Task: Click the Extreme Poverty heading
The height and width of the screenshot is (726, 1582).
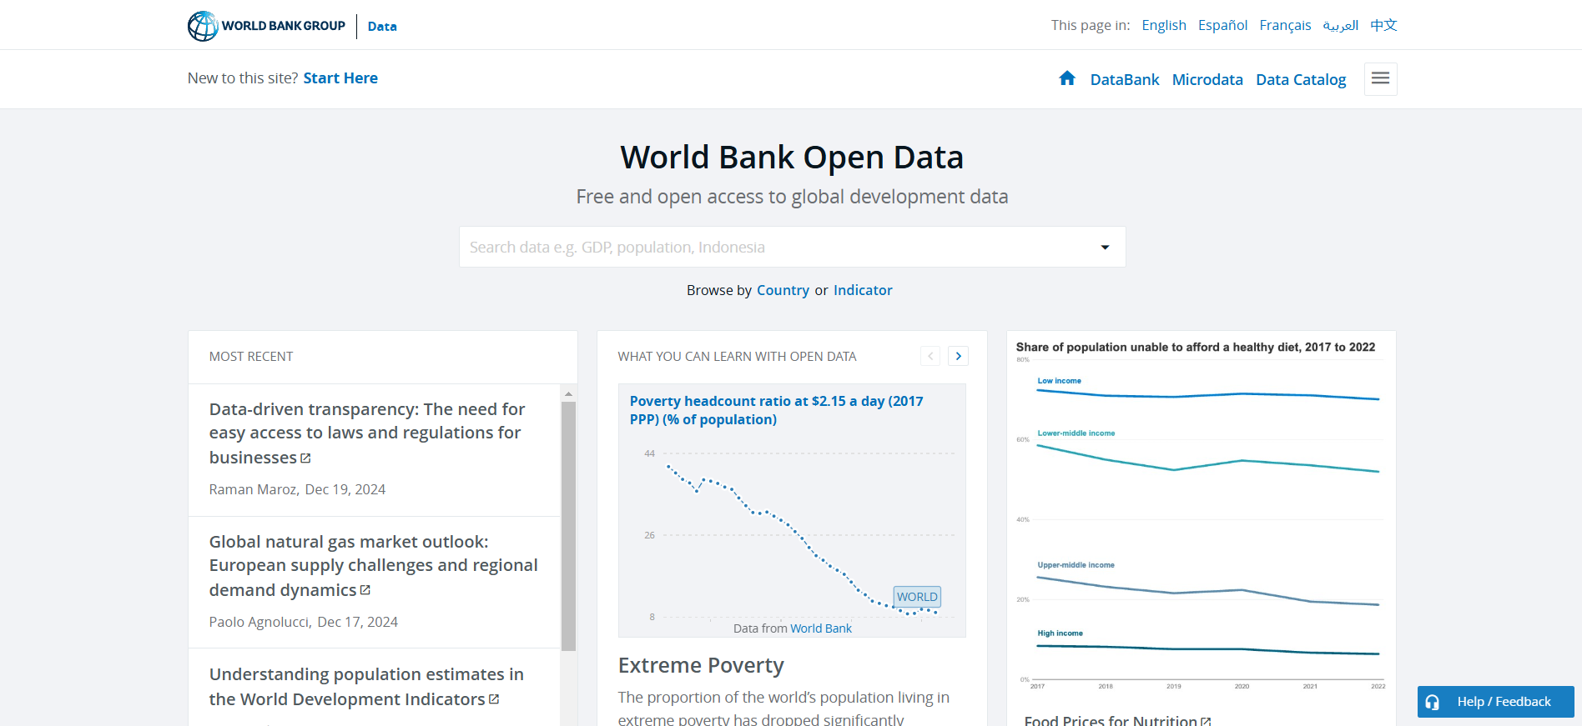Action: (701, 665)
